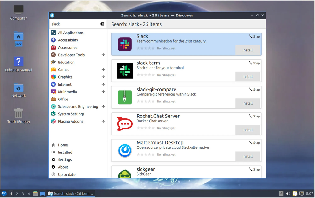Image resolution: width=315 pixels, height=198 pixels.
Task: Click the Slack app logo icon
Action: pos(125,44)
